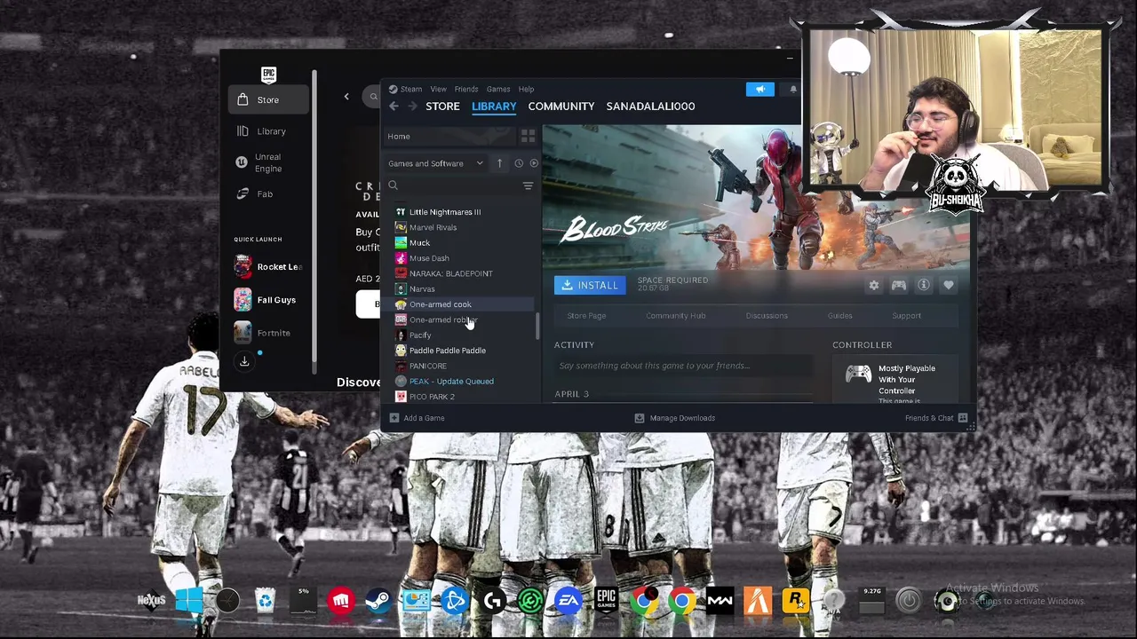Image resolution: width=1137 pixels, height=639 pixels.
Task: Click the recent clock icon in Steam library
Action: (519, 163)
